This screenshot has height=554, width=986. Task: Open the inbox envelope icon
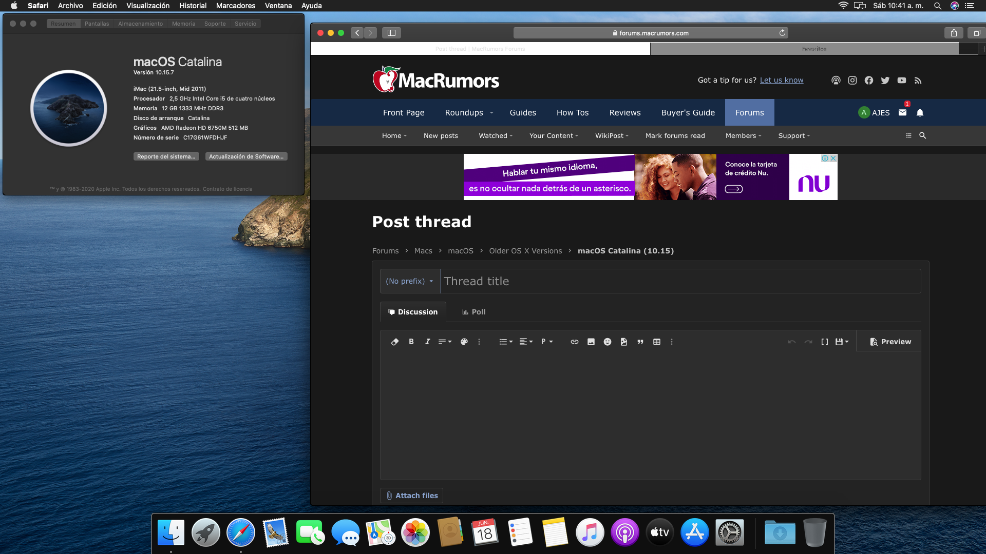point(902,112)
